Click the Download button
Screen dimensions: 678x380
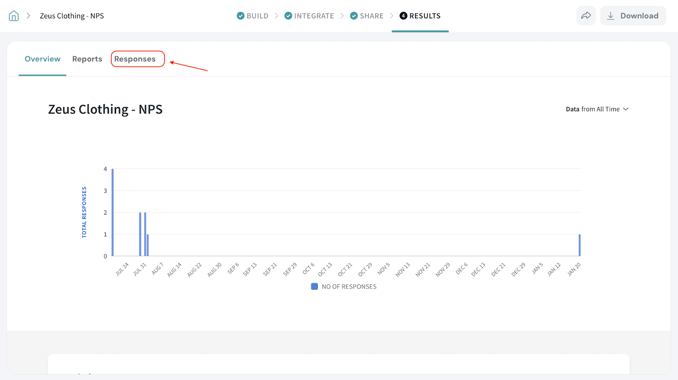click(633, 16)
